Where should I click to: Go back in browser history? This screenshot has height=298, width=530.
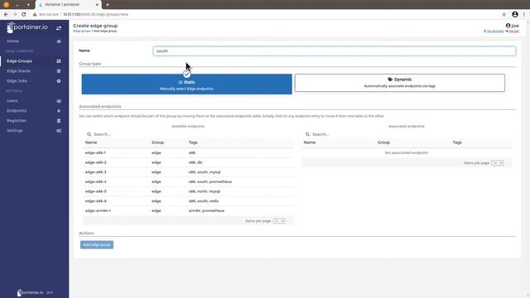point(6,15)
